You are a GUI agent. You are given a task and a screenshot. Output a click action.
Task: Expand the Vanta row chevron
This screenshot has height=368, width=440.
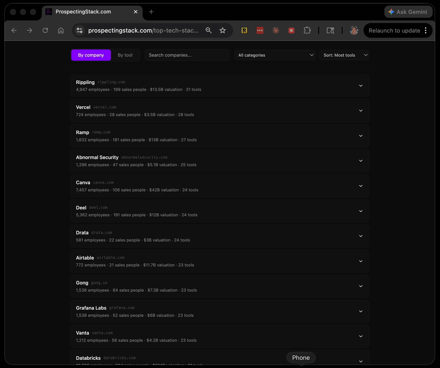tap(361, 336)
